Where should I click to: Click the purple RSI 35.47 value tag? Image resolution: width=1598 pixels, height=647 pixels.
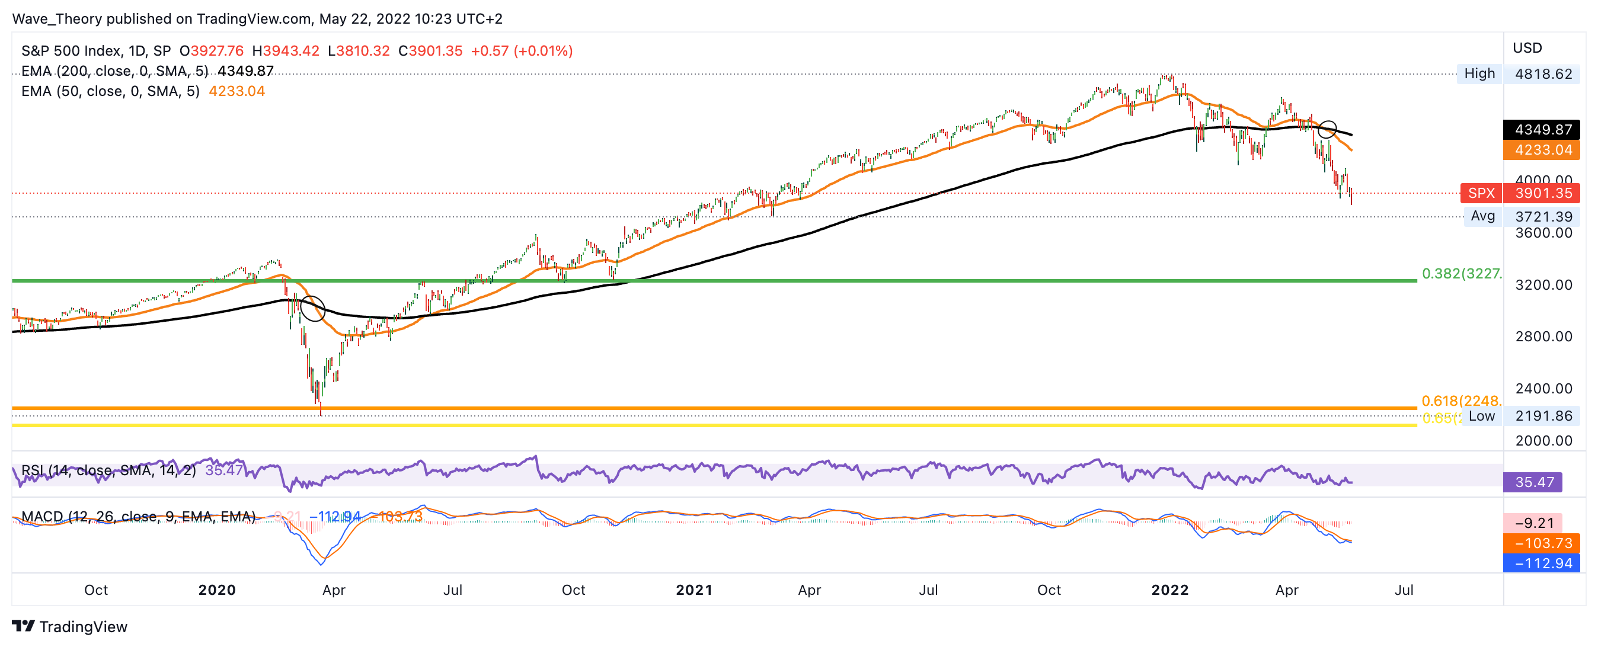click(x=1533, y=482)
